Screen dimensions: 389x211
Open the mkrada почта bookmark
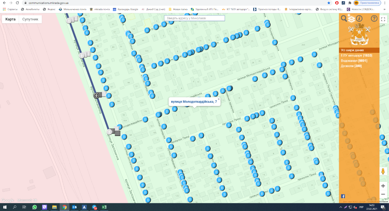[100, 9]
